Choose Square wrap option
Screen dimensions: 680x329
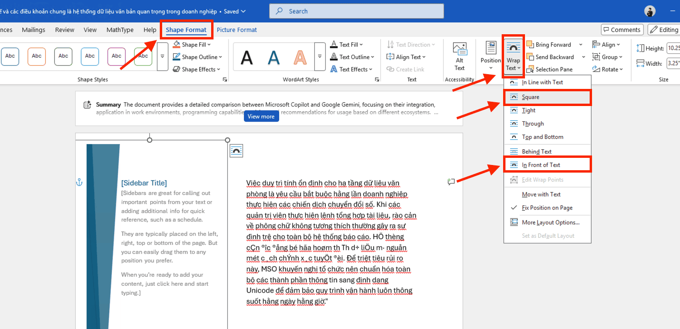coord(547,97)
